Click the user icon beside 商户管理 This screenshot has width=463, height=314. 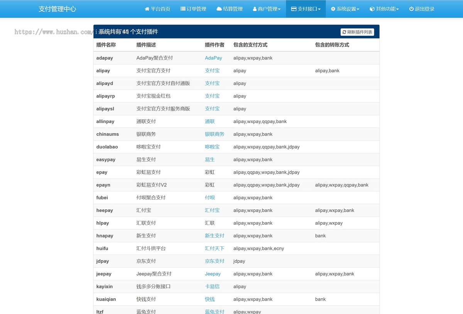point(255,9)
